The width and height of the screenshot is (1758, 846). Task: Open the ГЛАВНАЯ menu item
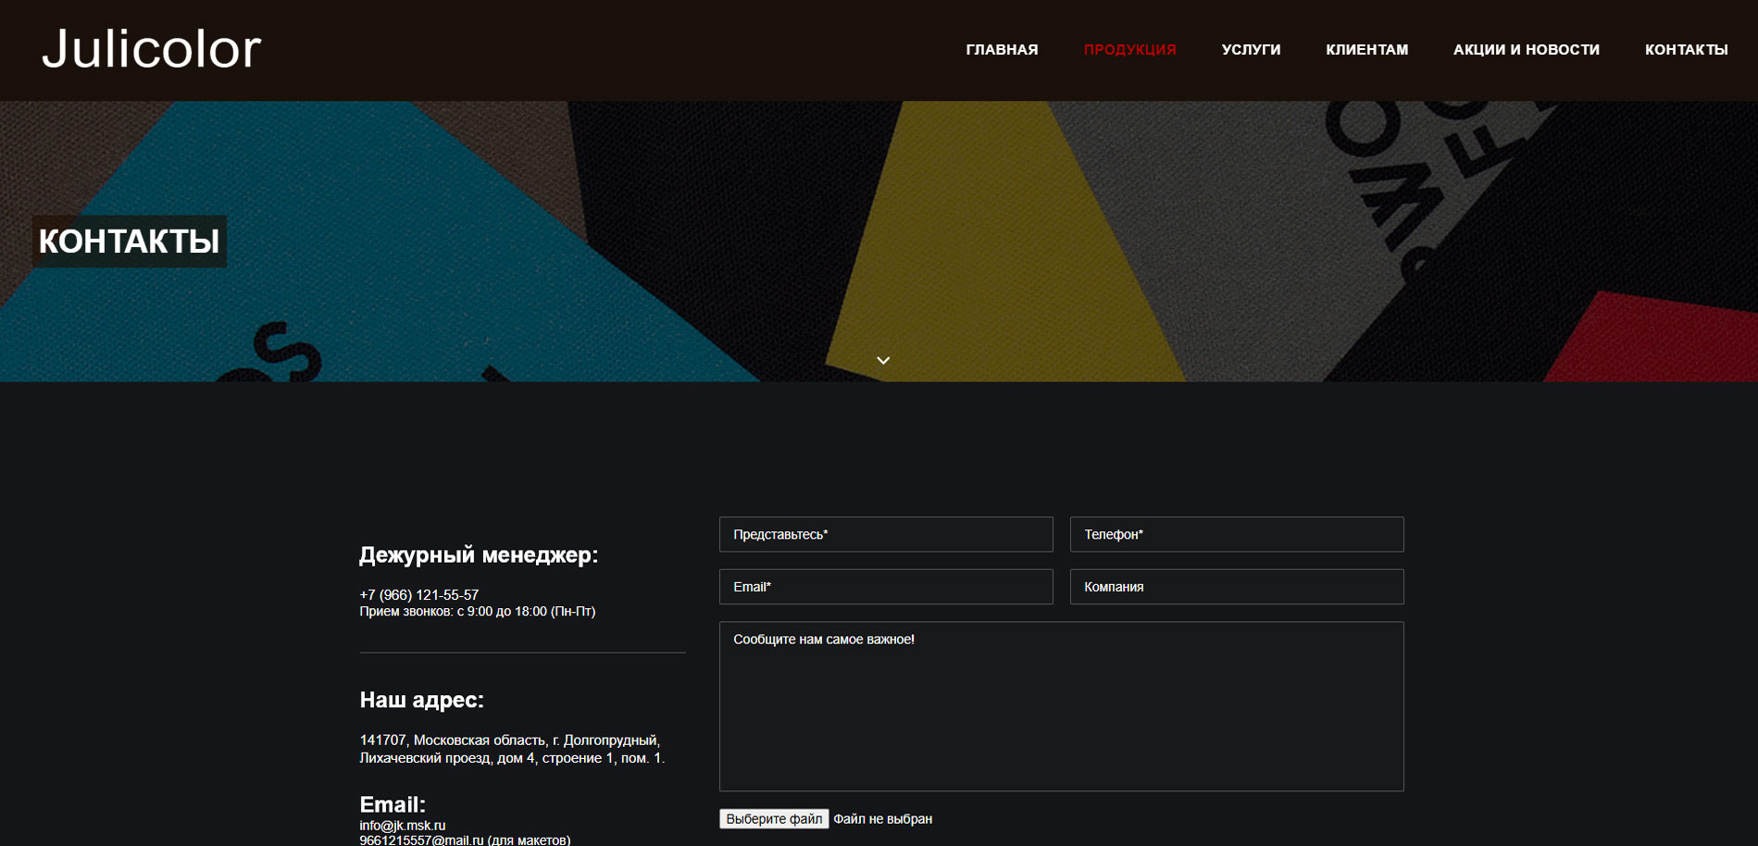tap(1002, 50)
